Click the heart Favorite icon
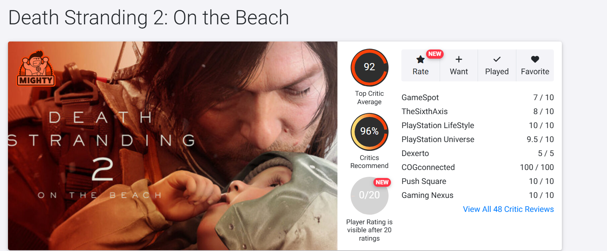Viewport: 607px width, 251px height. (x=535, y=59)
